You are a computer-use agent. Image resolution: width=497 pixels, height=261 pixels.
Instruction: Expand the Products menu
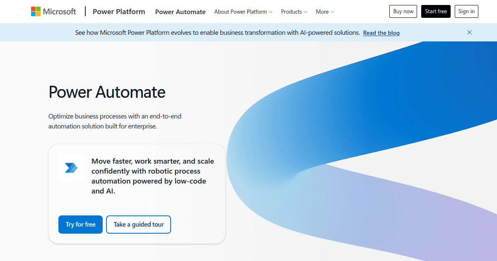[294, 12]
